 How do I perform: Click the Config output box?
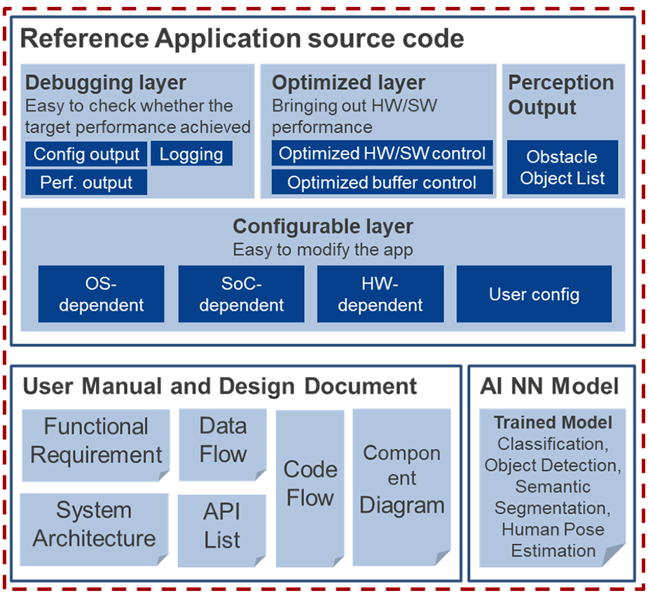point(86,154)
